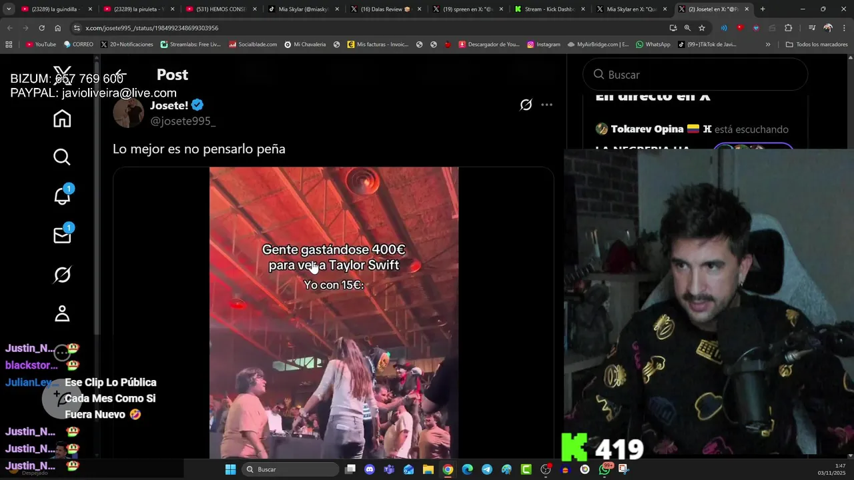854x480 pixels.
Task: Open the X Home icon in sidebar
Action: coord(62,119)
